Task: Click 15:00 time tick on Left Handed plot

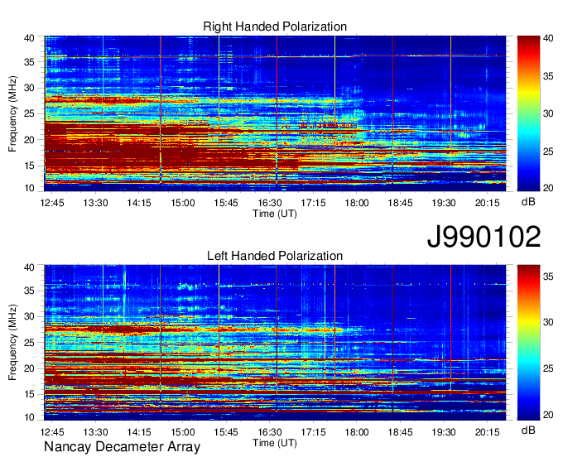Action: (x=182, y=432)
